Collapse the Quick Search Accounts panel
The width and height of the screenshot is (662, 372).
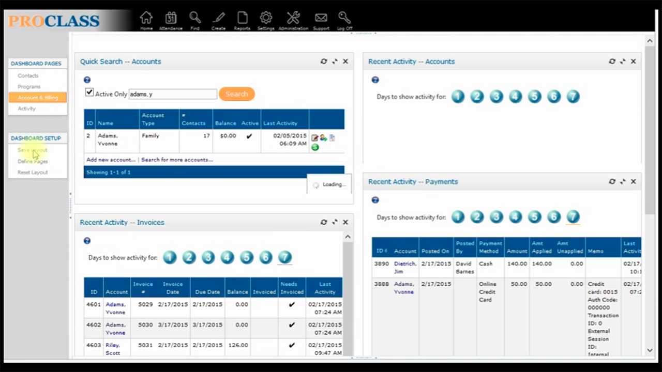tap(335, 61)
